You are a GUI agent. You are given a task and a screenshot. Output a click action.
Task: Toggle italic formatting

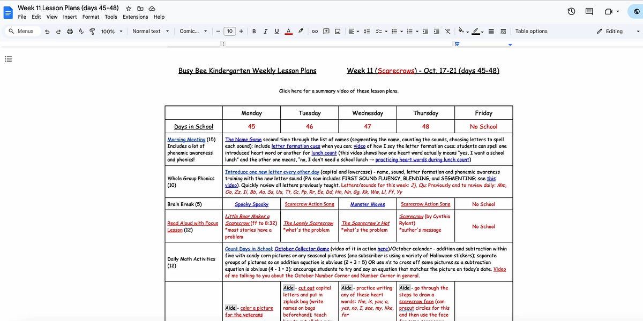tap(265, 31)
